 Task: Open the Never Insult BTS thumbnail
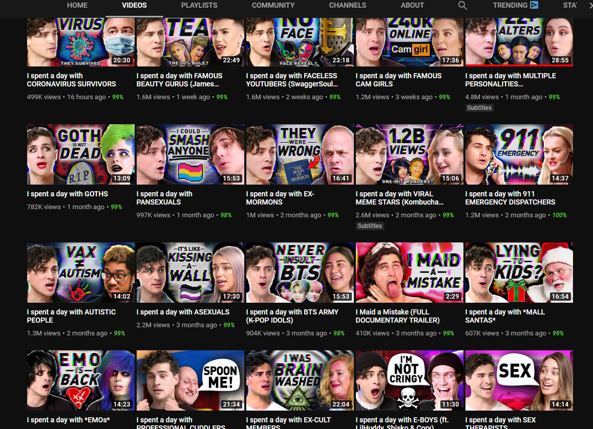coord(300,273)
